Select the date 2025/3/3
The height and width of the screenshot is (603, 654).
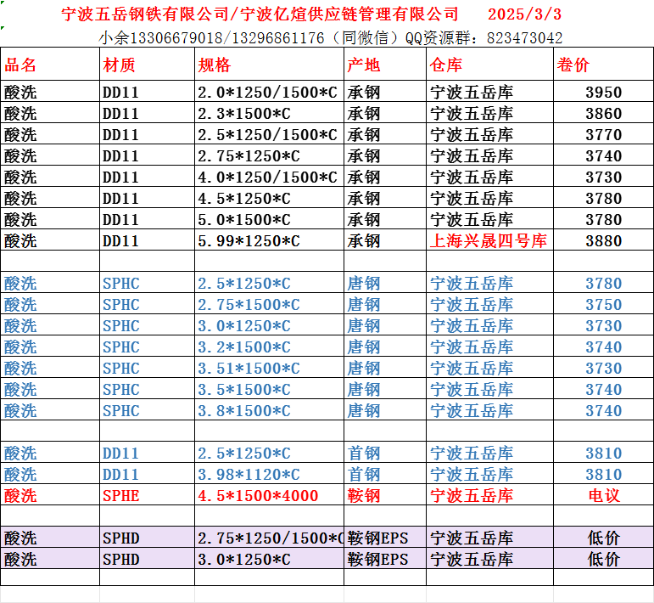[x=525, y=14]
